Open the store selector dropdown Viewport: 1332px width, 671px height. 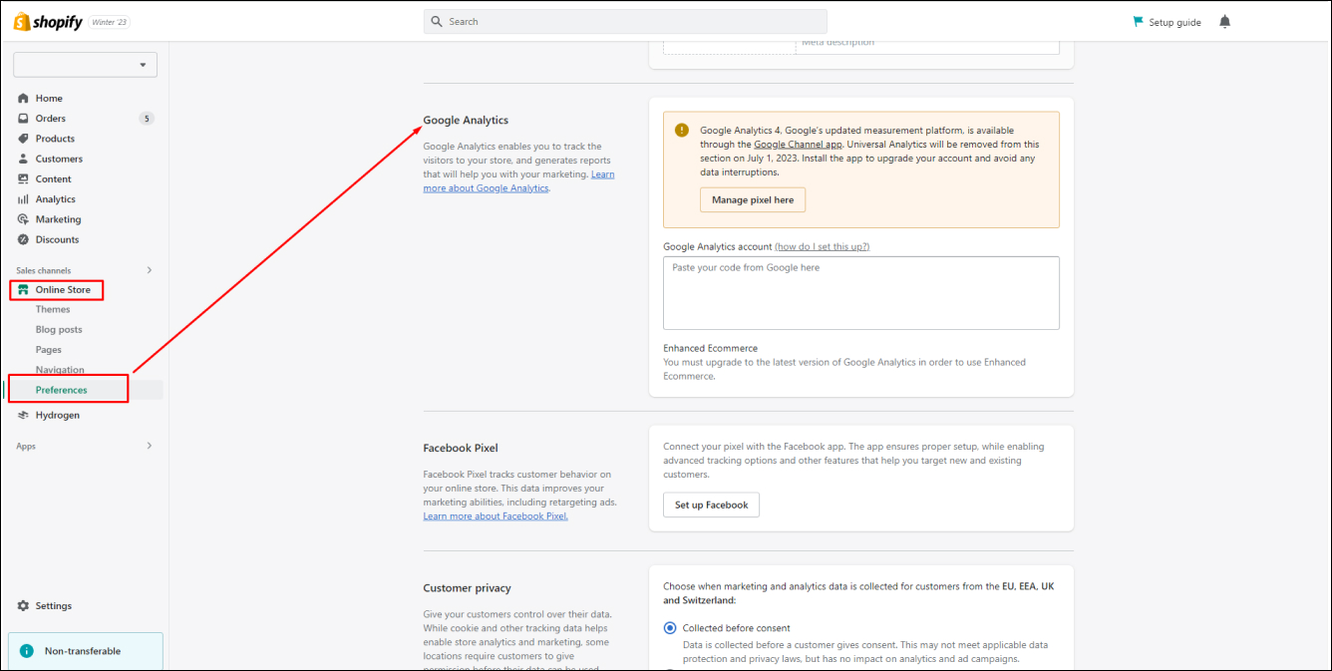pyautogui.click(x=85, y=65)
